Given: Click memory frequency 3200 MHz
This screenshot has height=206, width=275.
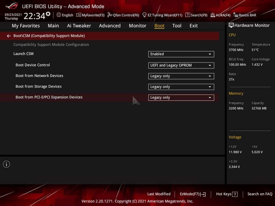Looking at the screenshot, I should [x=236, y=108].
